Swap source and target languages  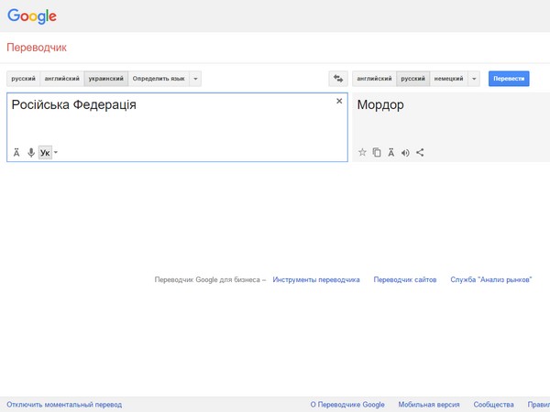click(x=338, y=79)
